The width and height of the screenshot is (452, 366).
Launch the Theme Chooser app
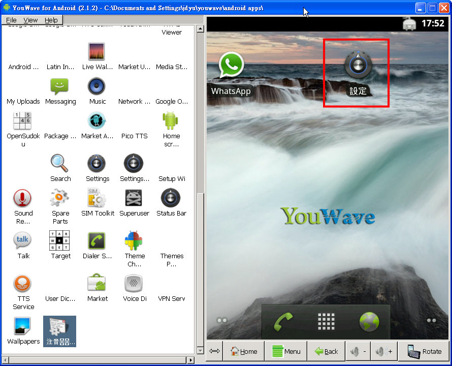pos(134,241)
